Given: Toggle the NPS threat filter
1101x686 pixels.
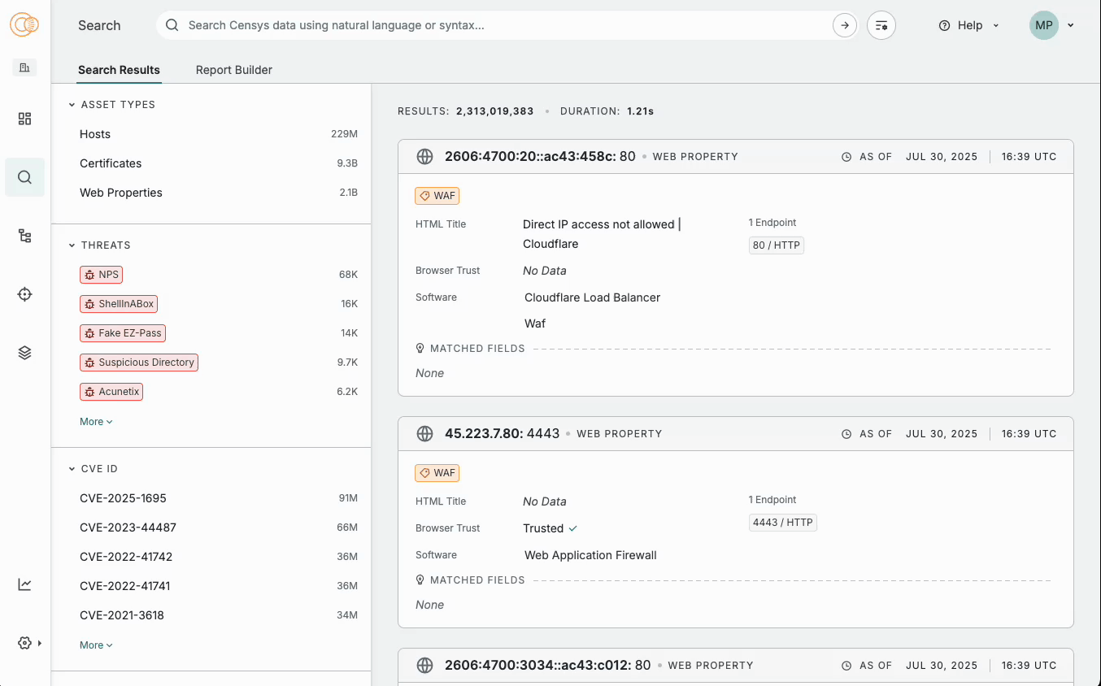Looking at the screenshot, I should [x=101, y=275].
